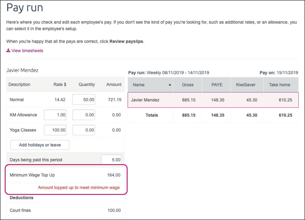Select the Days being paid this period field
This screenshot has width=305, height=220.
pos(111,160)
